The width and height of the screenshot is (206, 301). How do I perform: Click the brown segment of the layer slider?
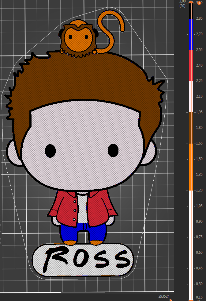click(x=191, y=128)
